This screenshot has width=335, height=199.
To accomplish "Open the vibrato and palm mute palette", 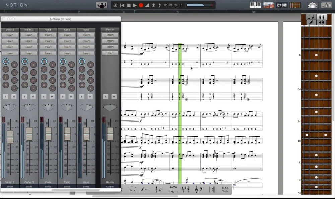I will tap(173, 189).
